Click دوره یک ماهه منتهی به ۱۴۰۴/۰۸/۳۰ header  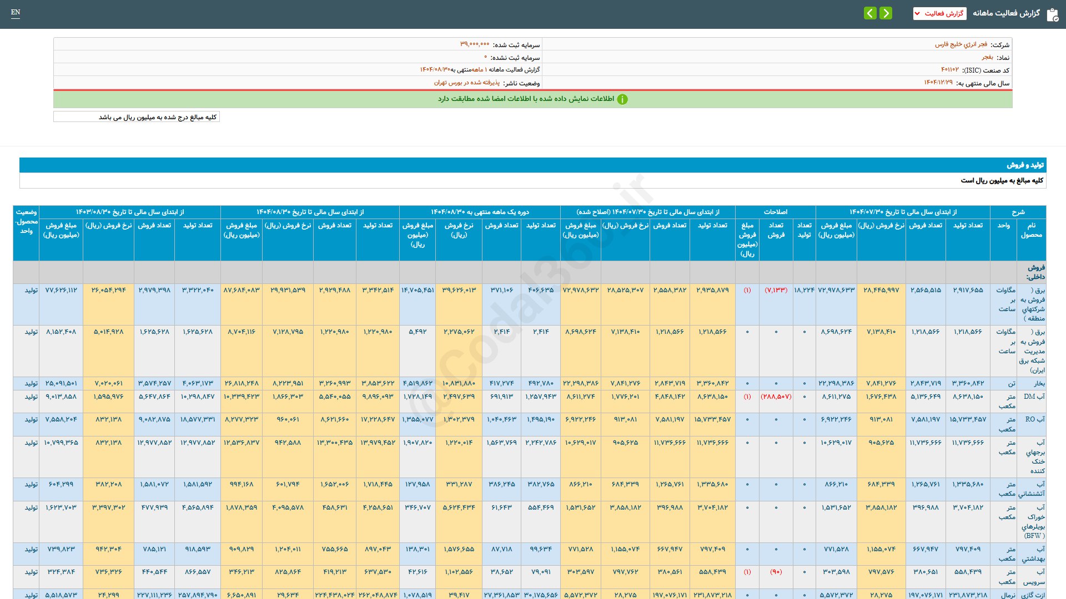[480, 212]
